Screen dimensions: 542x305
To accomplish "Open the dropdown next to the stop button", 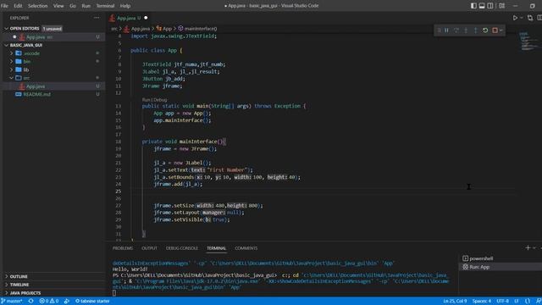I will click(x=501, y=30).
